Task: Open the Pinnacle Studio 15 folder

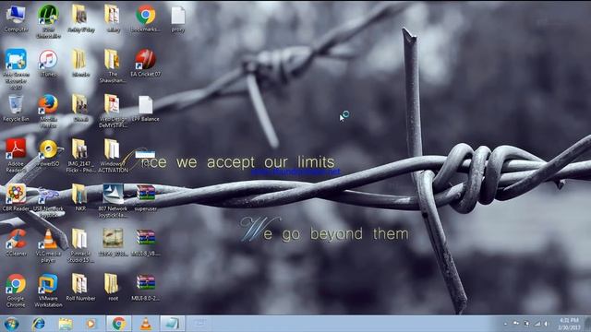Action: [80, 245]
